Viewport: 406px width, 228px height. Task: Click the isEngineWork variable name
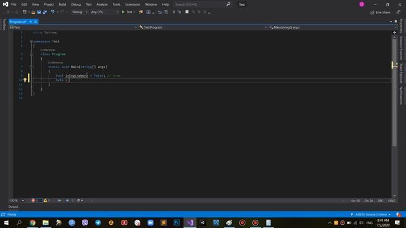point(77,75)
